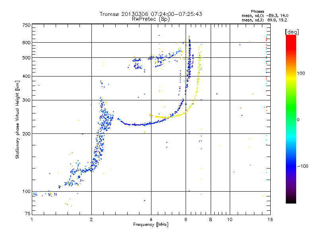Screen dimensions: 318x239
Task: Click the x-axis '4' tick label
Action: pyautogui.click(x=151, y=219)
